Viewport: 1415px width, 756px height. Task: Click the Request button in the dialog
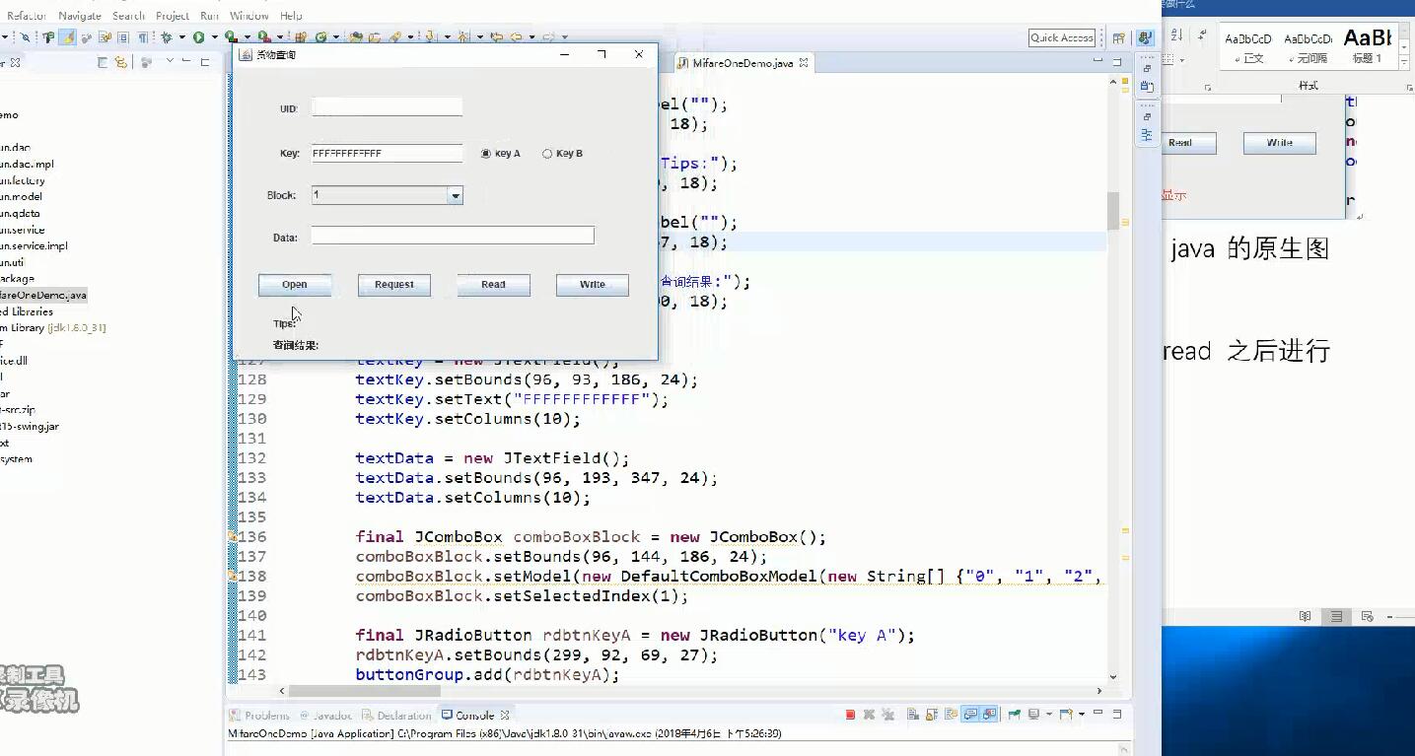[x=394, y=285]
